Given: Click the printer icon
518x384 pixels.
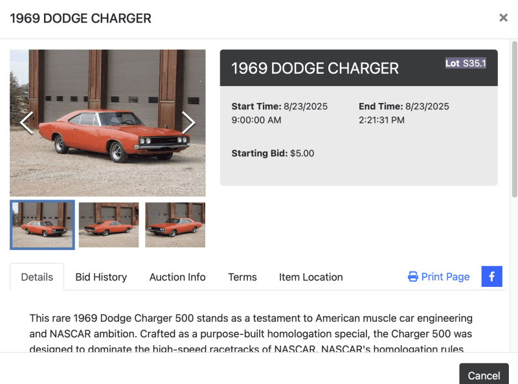Looking at the screenshot, I should tap(412, 277).
